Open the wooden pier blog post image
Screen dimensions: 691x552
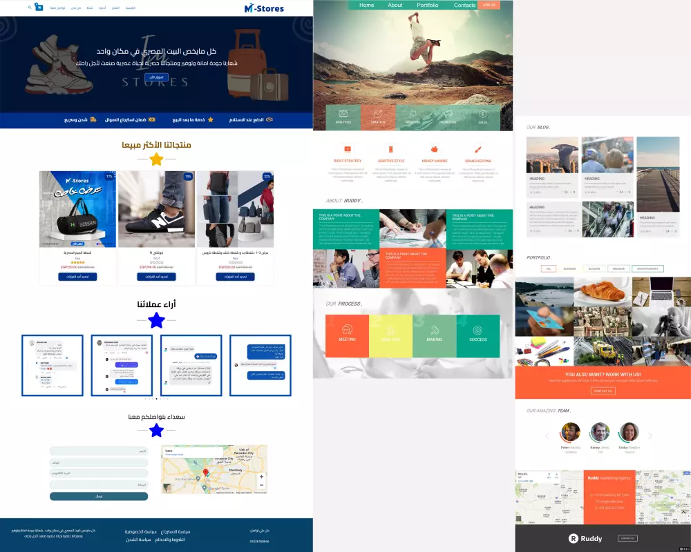coord(658,175)
